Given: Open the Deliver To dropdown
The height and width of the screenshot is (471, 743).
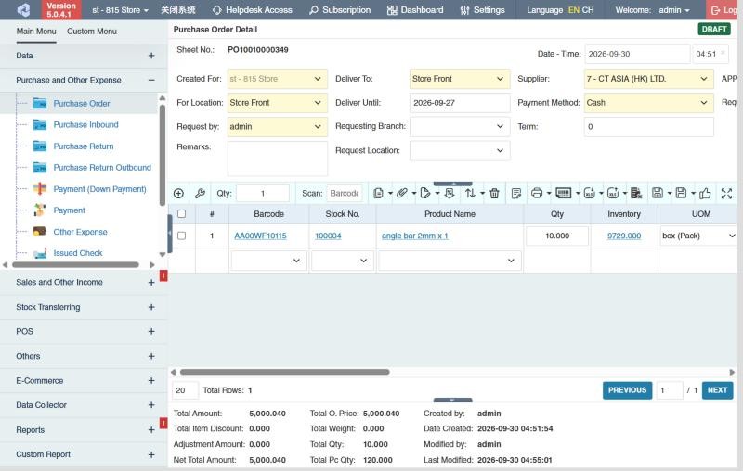Looking at the screenshot, I should (460, 79).
